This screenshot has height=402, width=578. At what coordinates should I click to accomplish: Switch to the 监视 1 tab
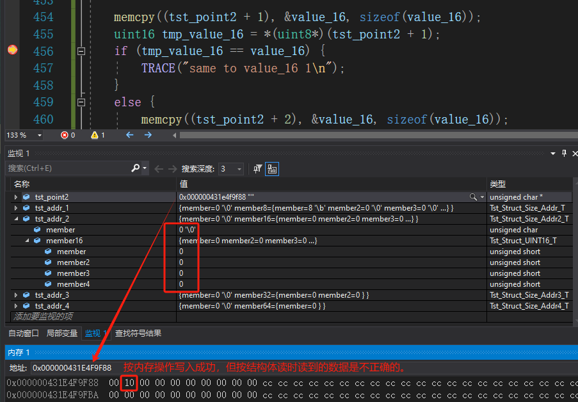pos(95,334)
